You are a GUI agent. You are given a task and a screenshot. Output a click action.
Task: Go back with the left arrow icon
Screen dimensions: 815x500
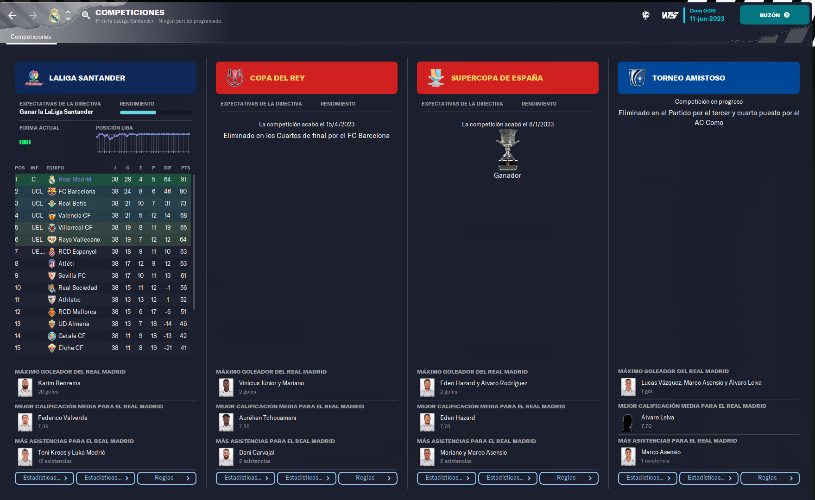[13, 15]
